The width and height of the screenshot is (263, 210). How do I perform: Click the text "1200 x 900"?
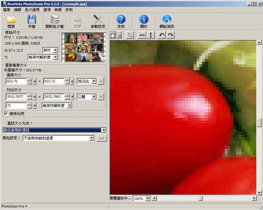click(x=12, y=43)
